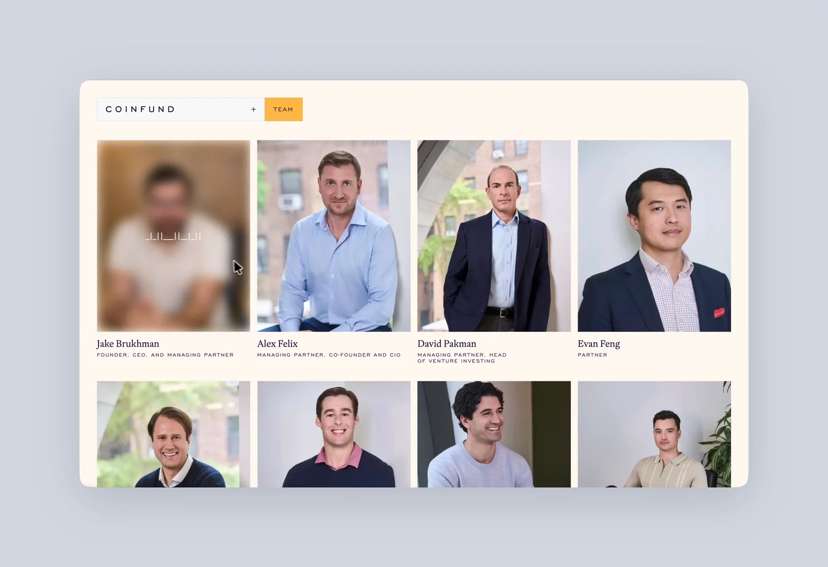
Task: Open second-row photo of curly-haired man
Action: 494,434
